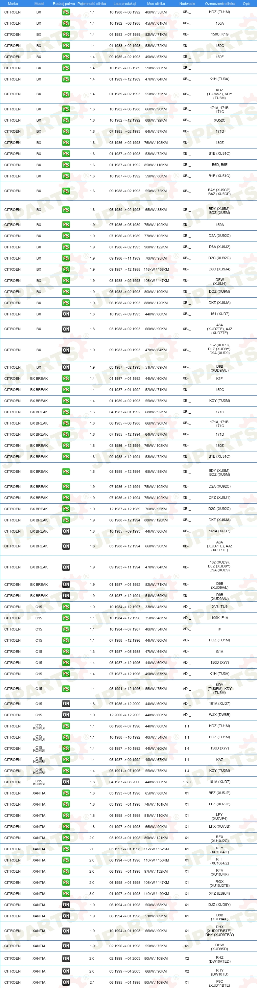Sort by Marka column header

coord(13,4)
